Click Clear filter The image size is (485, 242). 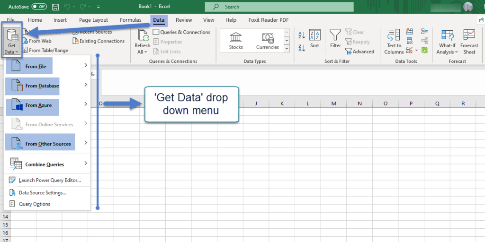354,32
